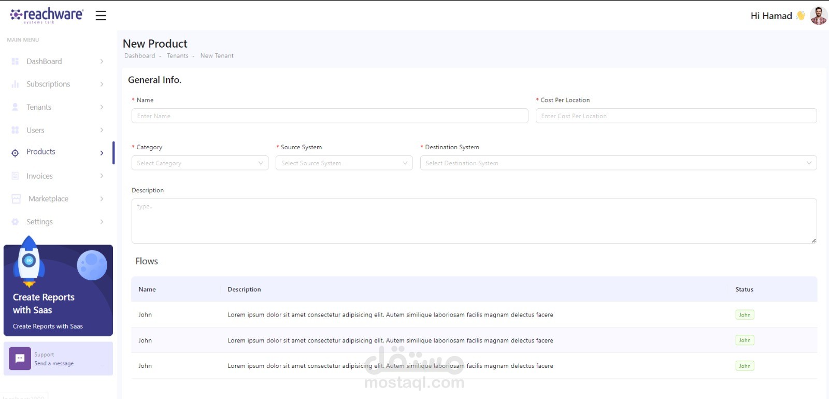Click the Invoices document icon
This screenshot has height=399, width=829.
(15, 176)
